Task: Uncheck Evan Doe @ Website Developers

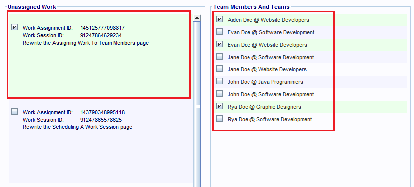Action: coord(219,44)
